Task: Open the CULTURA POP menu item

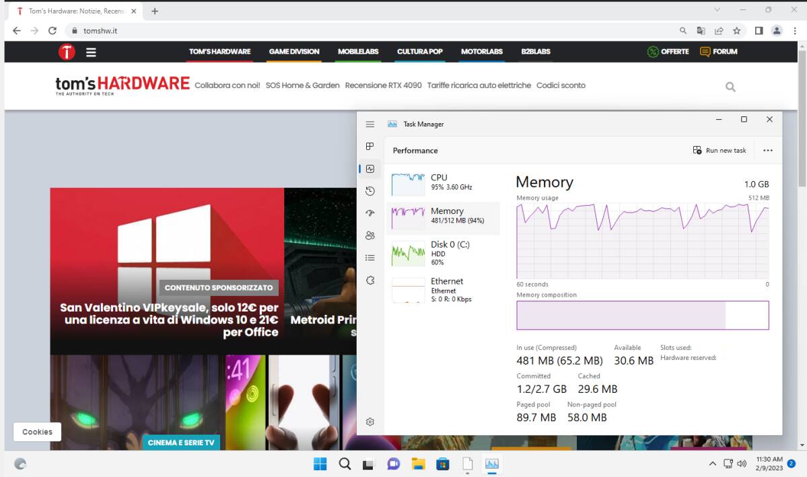Action: tap(419, 51)
